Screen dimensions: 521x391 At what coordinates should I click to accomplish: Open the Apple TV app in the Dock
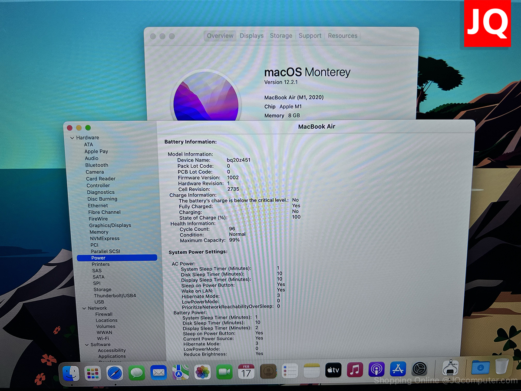(333, 370)
